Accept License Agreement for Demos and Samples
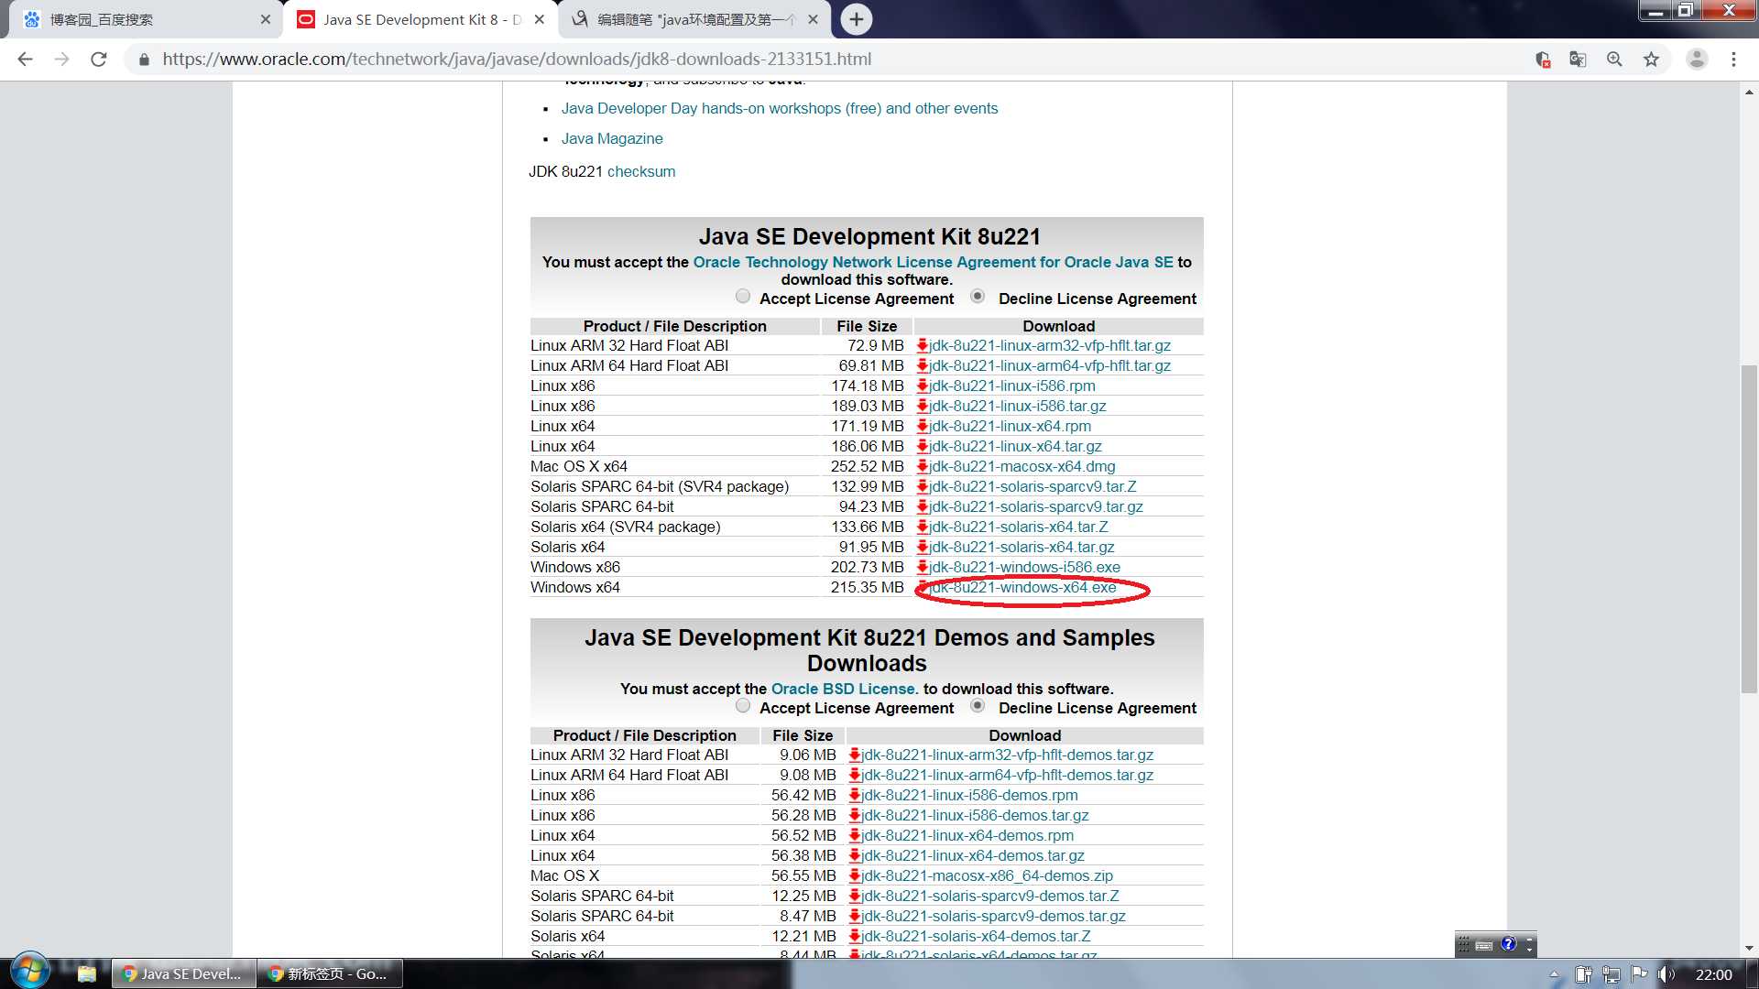 [x=743, y=706]
